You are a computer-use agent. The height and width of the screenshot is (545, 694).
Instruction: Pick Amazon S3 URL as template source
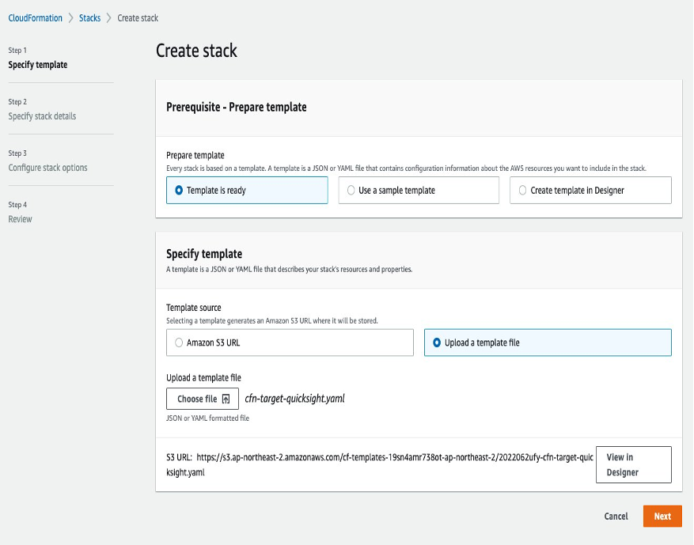point(179,343)
